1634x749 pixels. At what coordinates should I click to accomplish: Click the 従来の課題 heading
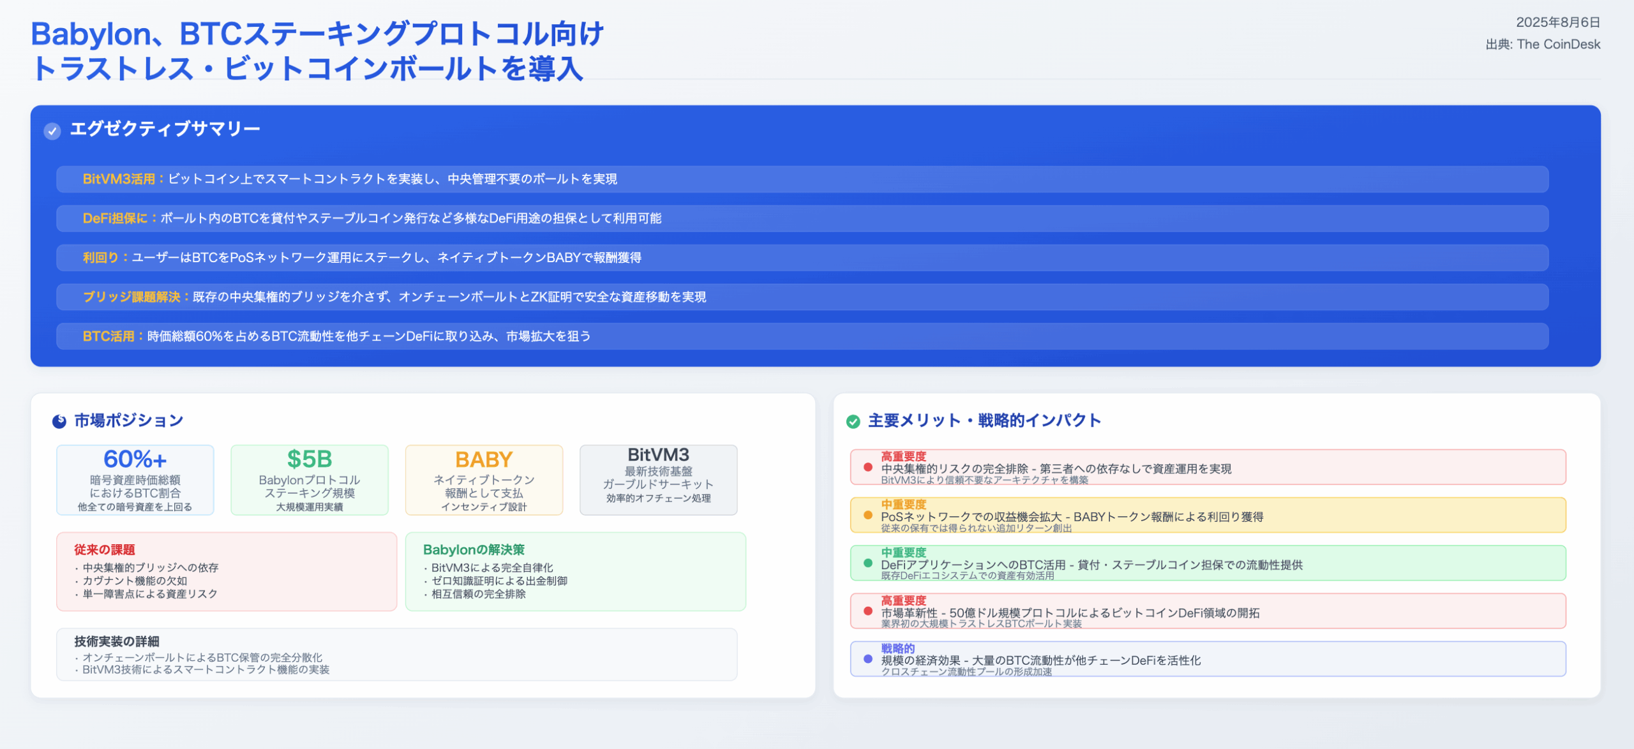[x=105, y=550]
